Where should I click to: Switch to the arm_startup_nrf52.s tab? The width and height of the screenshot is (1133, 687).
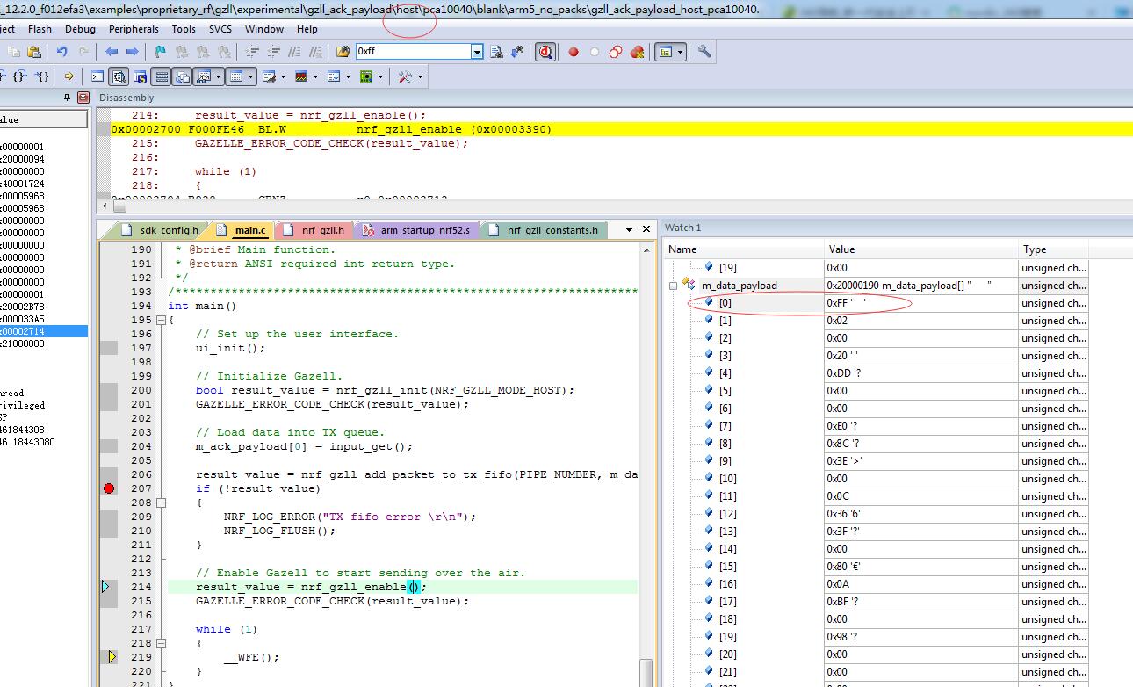[x=416, y=230]
